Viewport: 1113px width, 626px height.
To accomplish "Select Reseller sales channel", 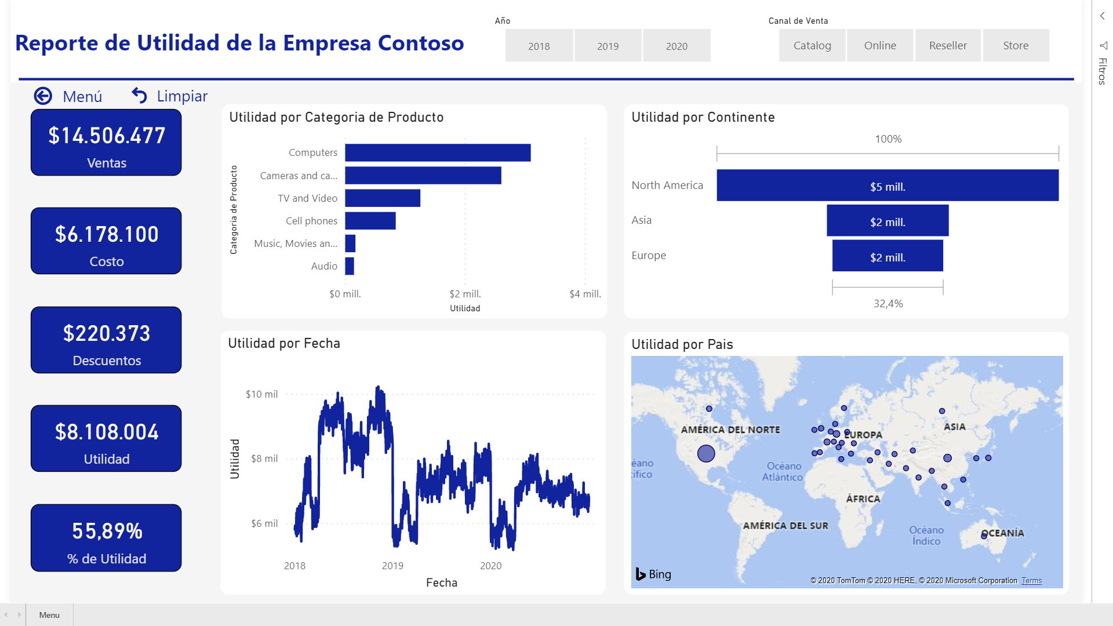I will tap(948, 45).
